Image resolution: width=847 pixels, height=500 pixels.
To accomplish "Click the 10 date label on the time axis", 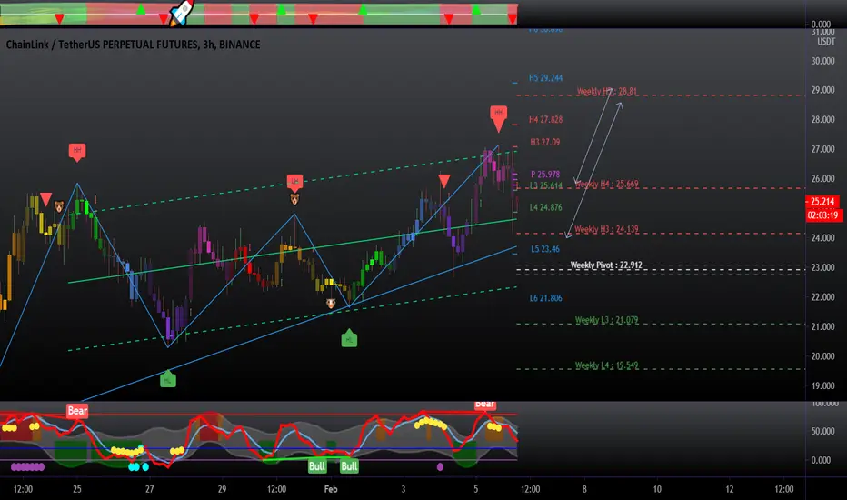I will [657, 489].
